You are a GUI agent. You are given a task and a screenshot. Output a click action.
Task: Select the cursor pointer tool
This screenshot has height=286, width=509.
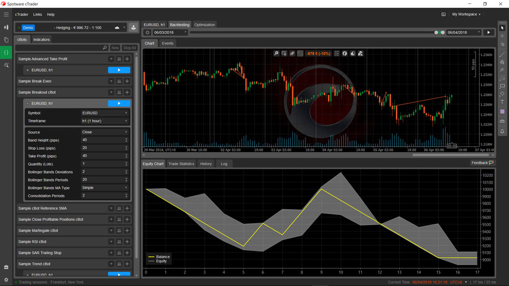pos(502,28)
